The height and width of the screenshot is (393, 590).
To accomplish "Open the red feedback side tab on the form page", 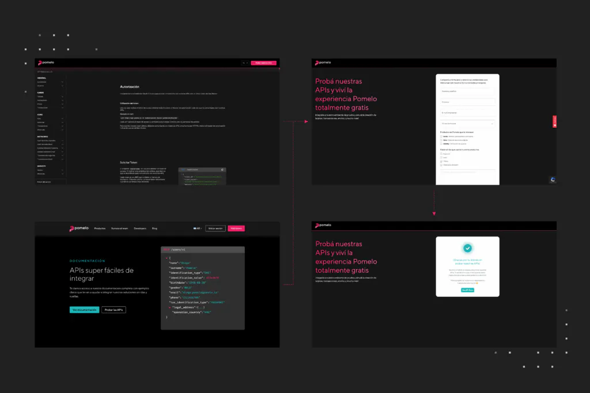I will tap(555, 121).
